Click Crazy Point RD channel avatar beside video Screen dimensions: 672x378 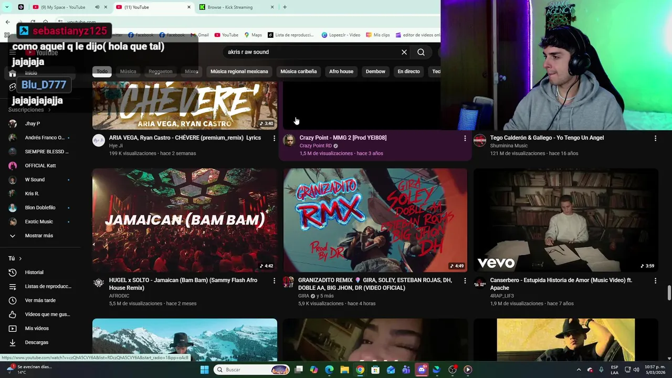click(x=289, y=140)
